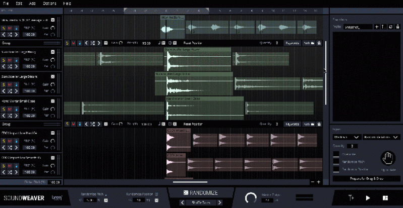The height and width of the screenshot is (208, 403).
Task: Tick the Randomize Position export checkbox
Action: tap(336, 169)
